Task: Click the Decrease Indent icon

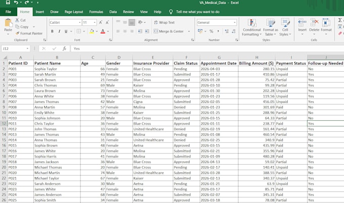Action: (140, 31)
